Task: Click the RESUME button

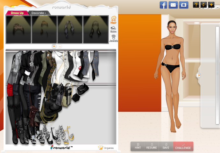Action: pos(152,146)
